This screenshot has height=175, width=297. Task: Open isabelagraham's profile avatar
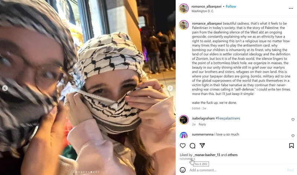(x=184, y=120)
